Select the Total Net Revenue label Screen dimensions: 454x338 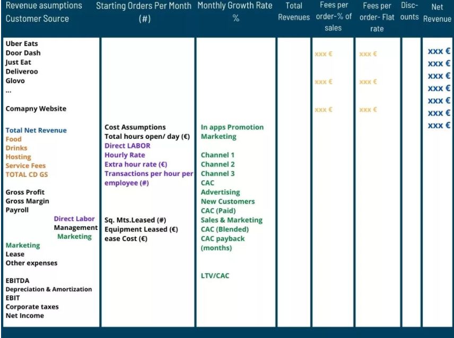coord(36,130)
